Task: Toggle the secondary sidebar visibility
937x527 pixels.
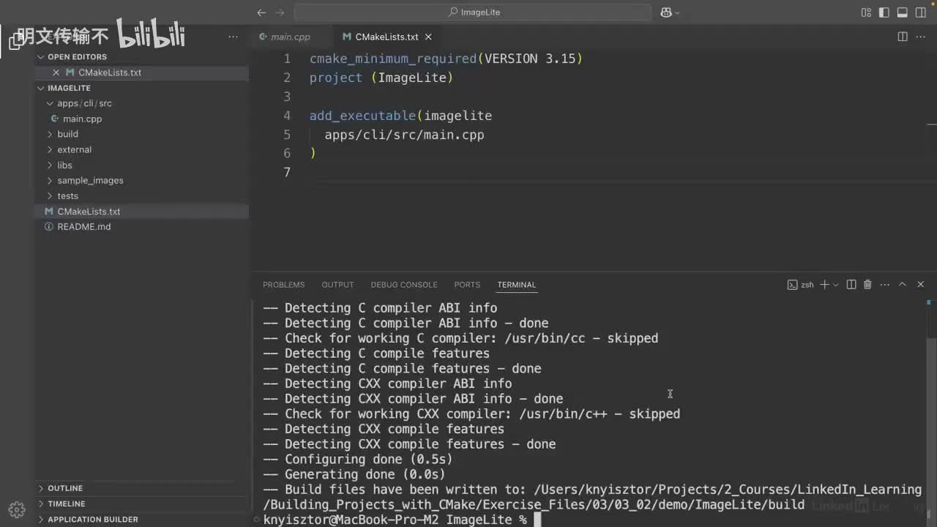Action: pyautogui.click(x=920, y=12)
